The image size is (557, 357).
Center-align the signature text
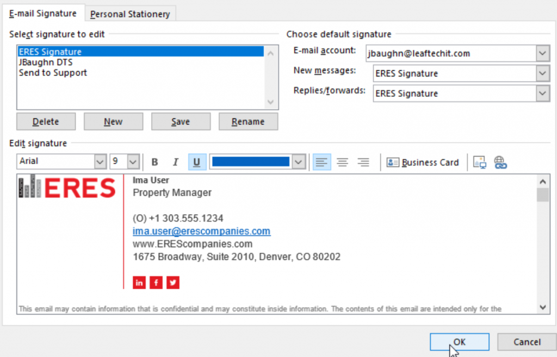(342, 161)
